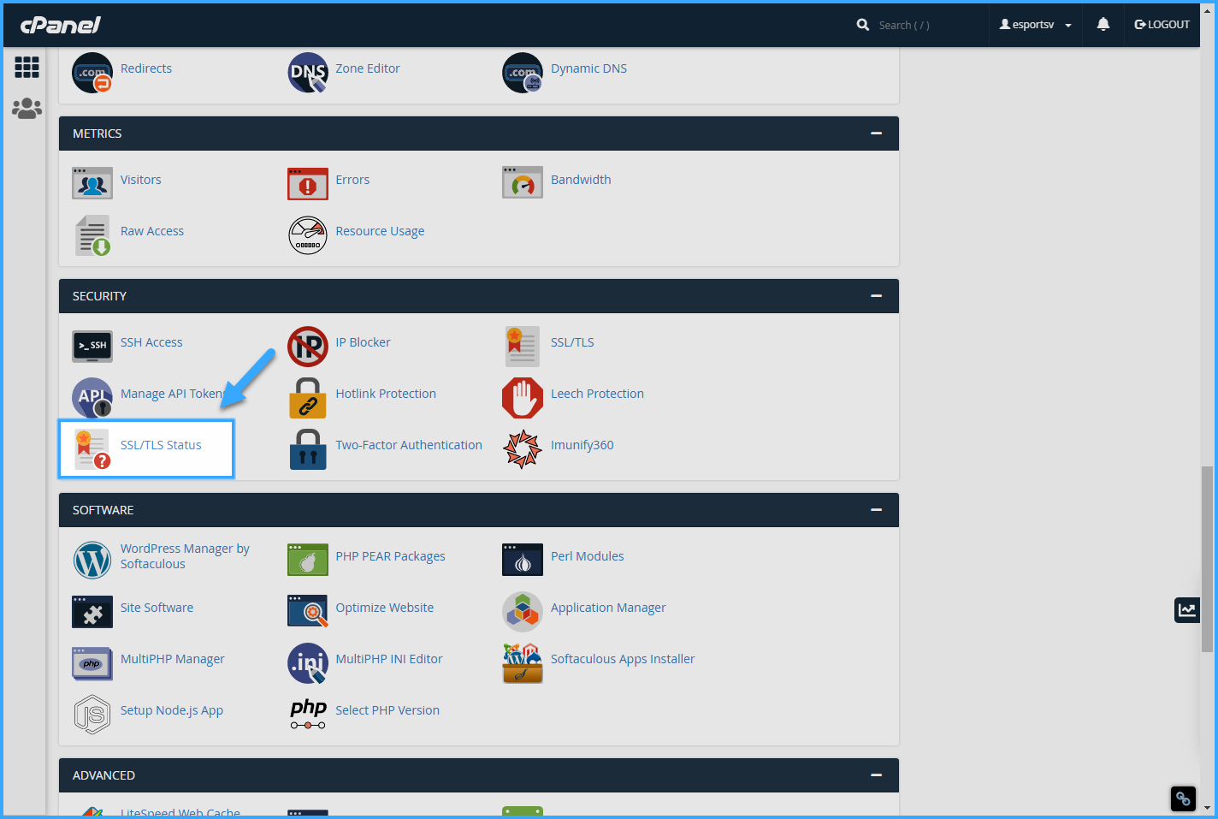Image resolution: width=1218 pixels, height=819 pixels.
Task: Open the SSL/TLS Status link
Action: (161, 445)
